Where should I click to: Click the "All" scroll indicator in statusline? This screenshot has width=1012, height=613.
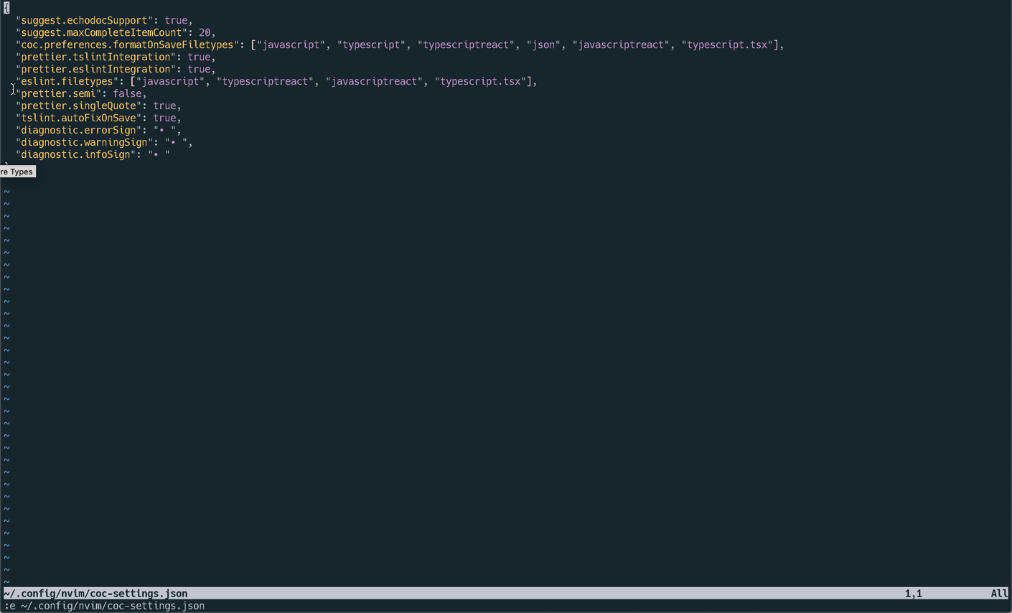click(998, 594)
